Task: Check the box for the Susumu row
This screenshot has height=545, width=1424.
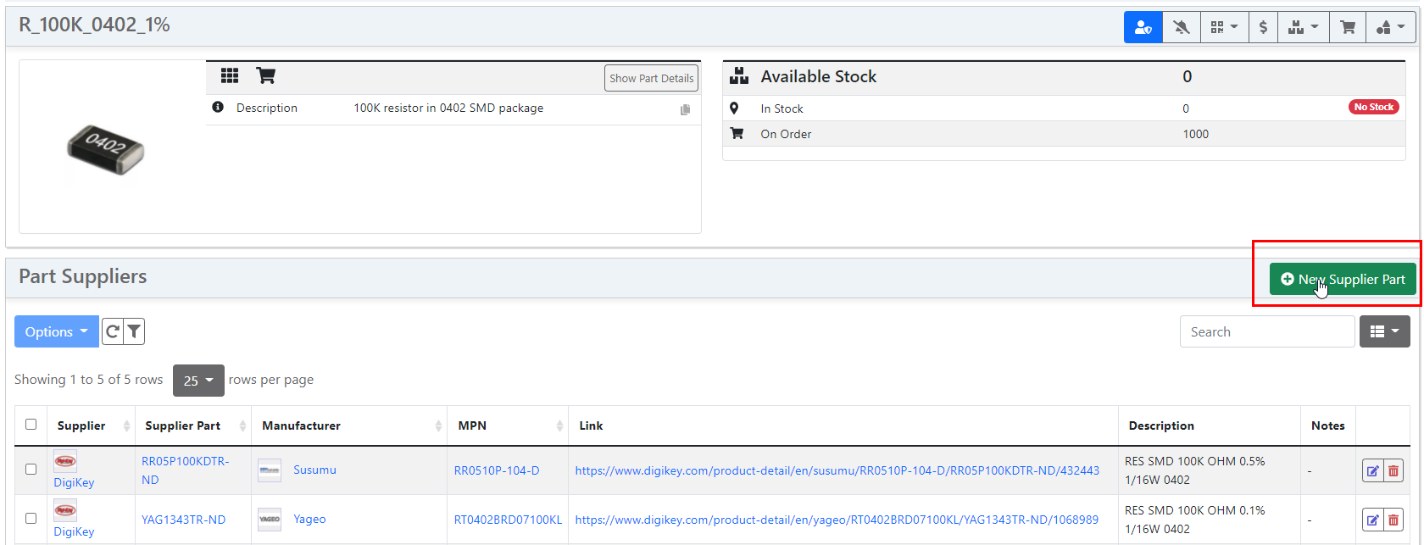Action: [31, 469]
